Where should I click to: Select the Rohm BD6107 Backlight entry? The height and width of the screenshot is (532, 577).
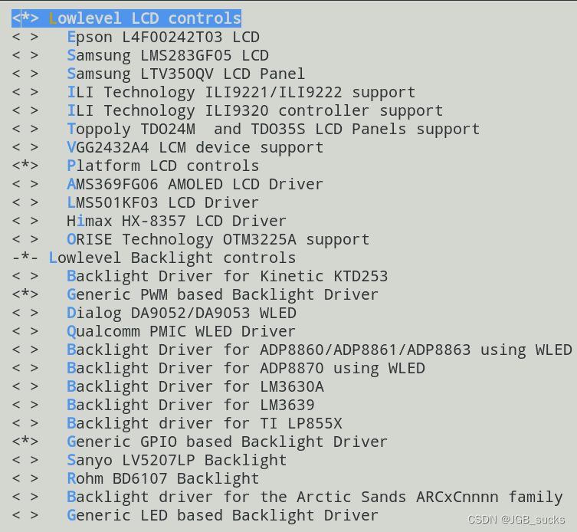162,478
